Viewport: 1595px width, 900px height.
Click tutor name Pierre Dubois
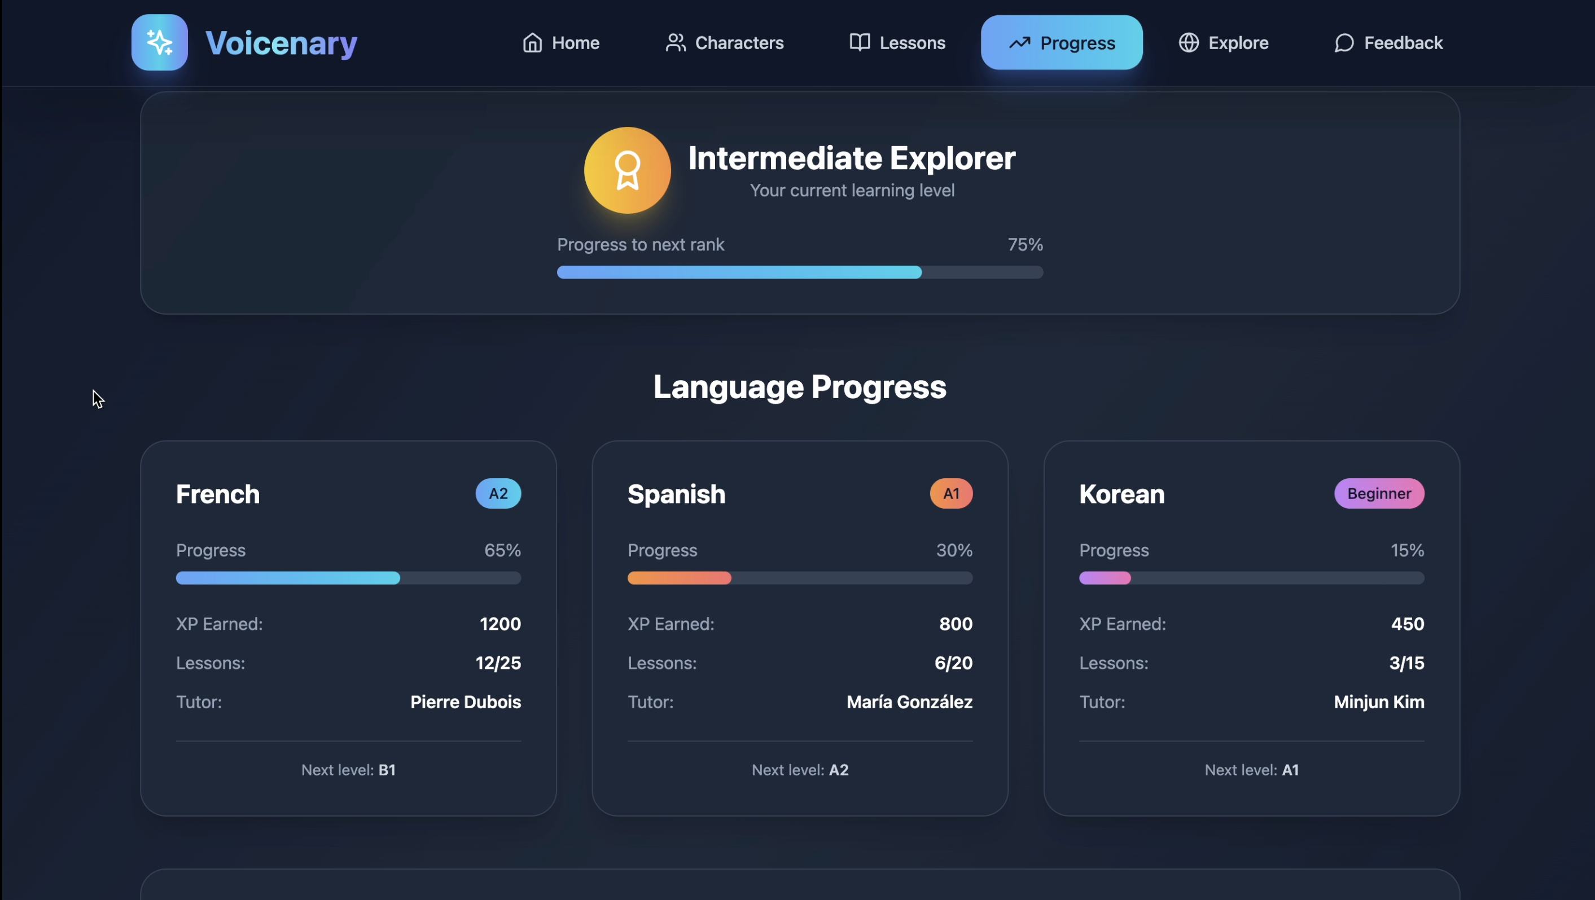[x=465, y=702]
